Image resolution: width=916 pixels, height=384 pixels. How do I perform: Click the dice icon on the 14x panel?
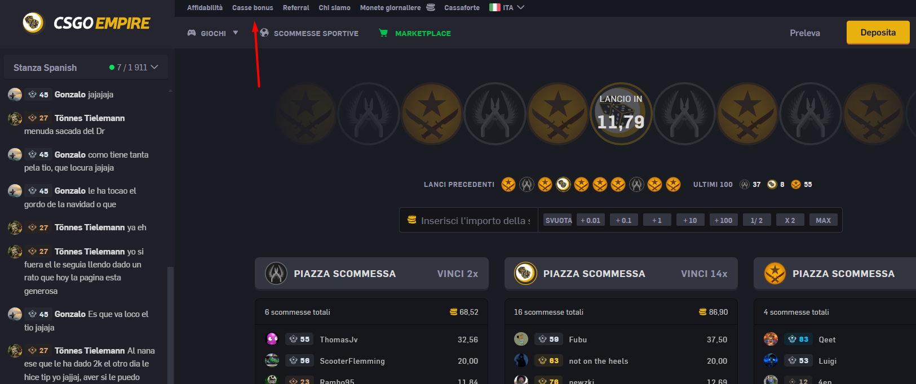click(x=525, y=274)
